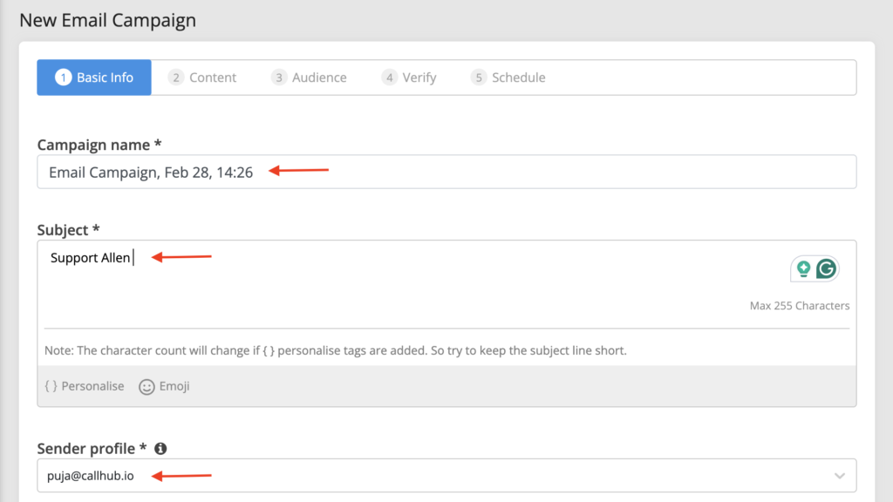
Task: Go to the Verify step tab
Action: click(x=409, y=78)
